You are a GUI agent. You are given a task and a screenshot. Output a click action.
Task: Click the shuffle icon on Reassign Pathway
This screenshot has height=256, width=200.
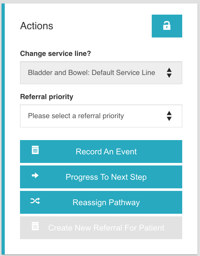pyautogui.click(x=35, y=201)
